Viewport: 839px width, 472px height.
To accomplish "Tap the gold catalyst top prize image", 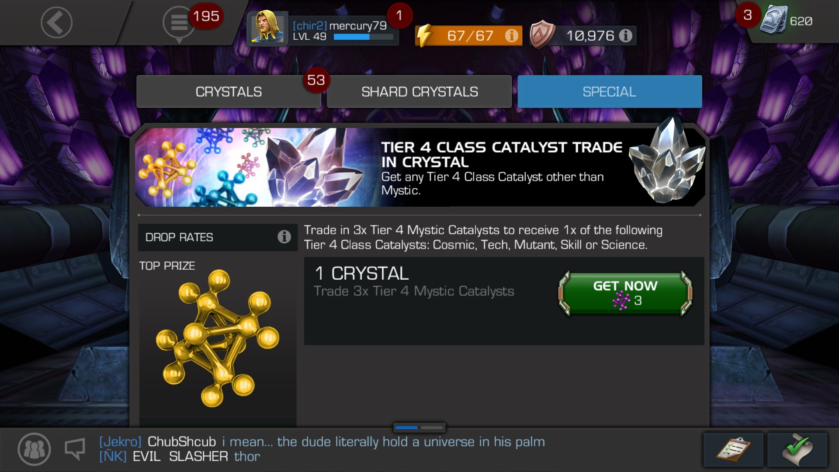I will click(217, 338).
